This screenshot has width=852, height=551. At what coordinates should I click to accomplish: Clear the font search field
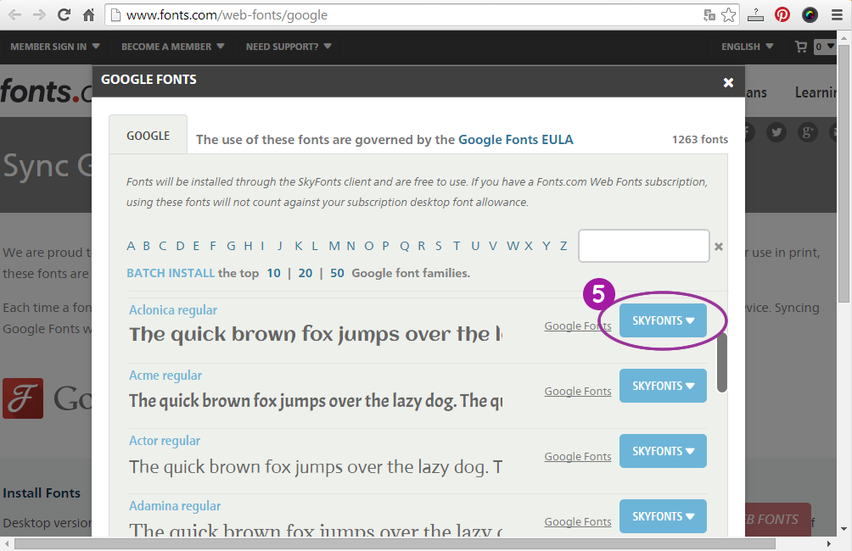719,247
